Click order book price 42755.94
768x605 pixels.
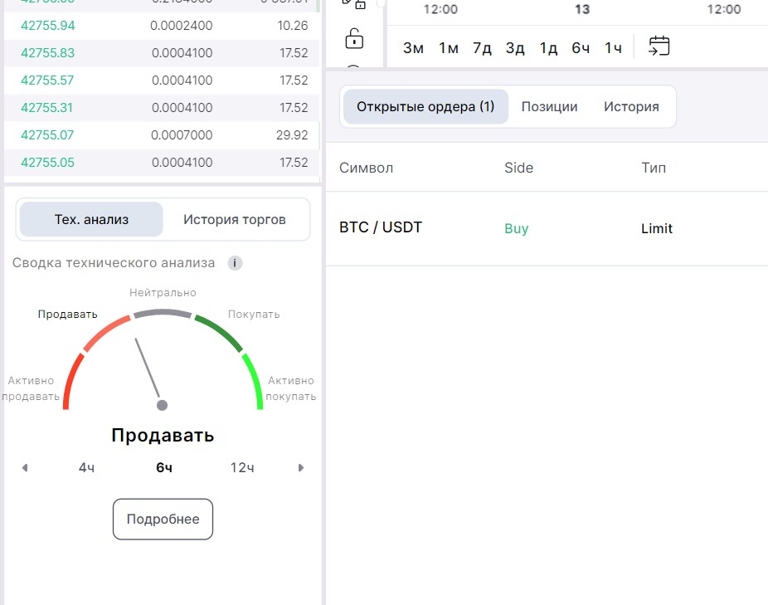[x=47, y=26]
